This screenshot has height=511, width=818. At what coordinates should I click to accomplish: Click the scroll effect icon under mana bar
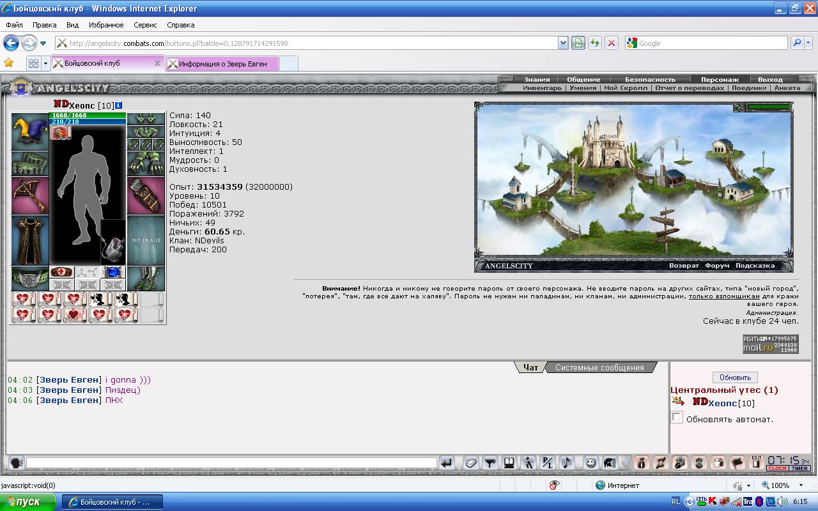pos(61,132)
